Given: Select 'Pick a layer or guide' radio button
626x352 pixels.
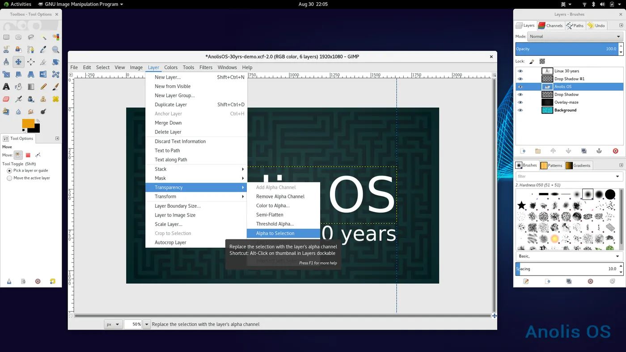Looking at the screenshot, I should (x=9, y=171).
